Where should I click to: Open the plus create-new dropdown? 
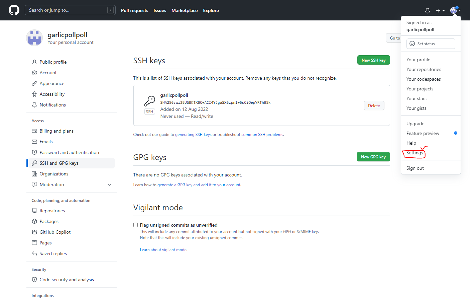[440, 10]
